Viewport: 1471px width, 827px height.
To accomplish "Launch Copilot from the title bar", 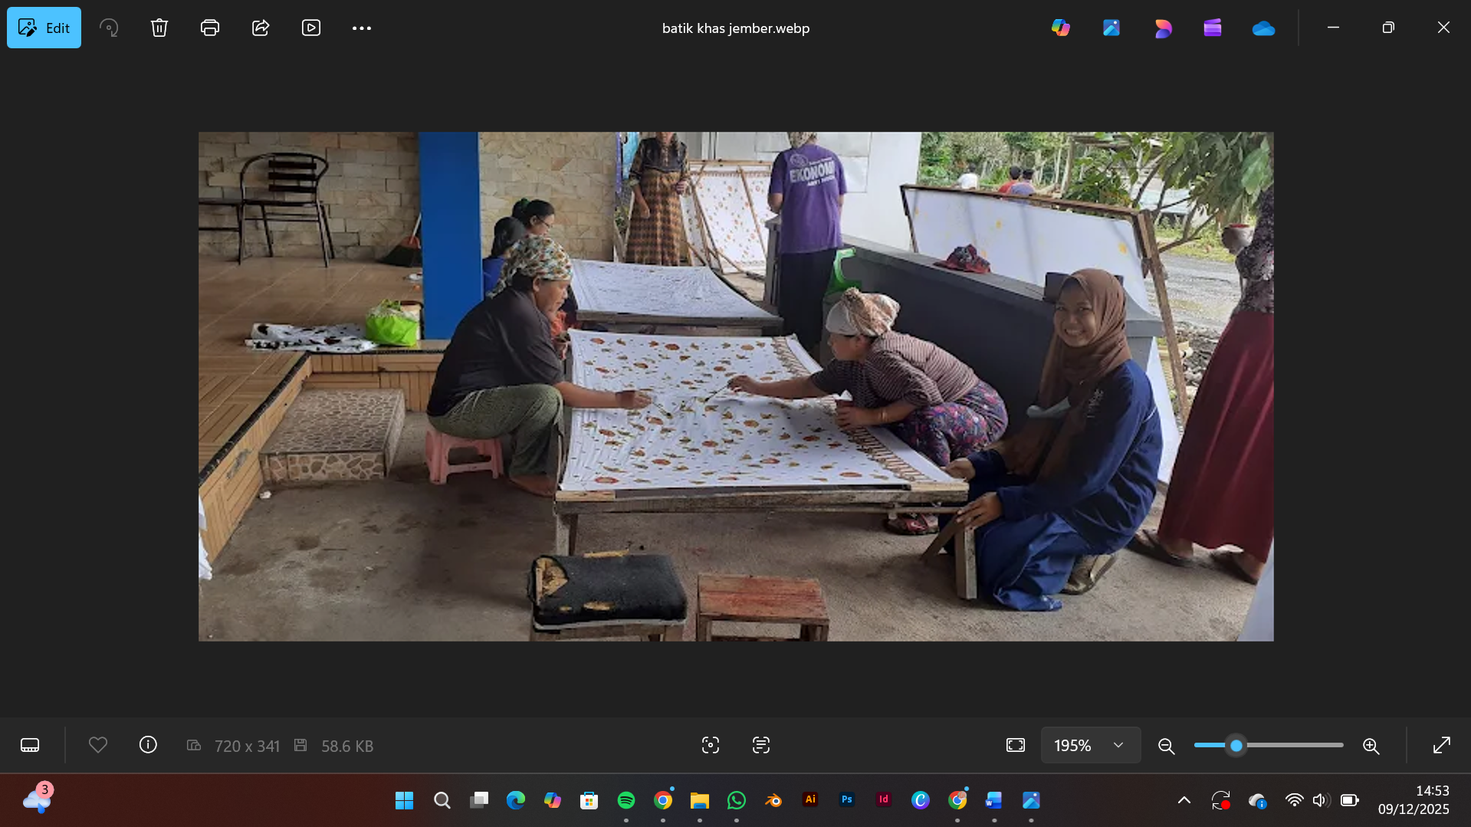I will (x=1061, y=27).
